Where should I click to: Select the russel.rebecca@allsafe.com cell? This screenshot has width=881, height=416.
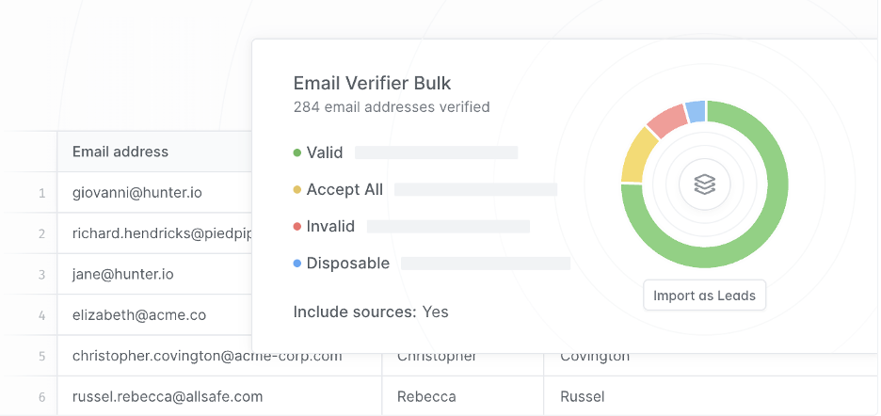coord(168,396)
